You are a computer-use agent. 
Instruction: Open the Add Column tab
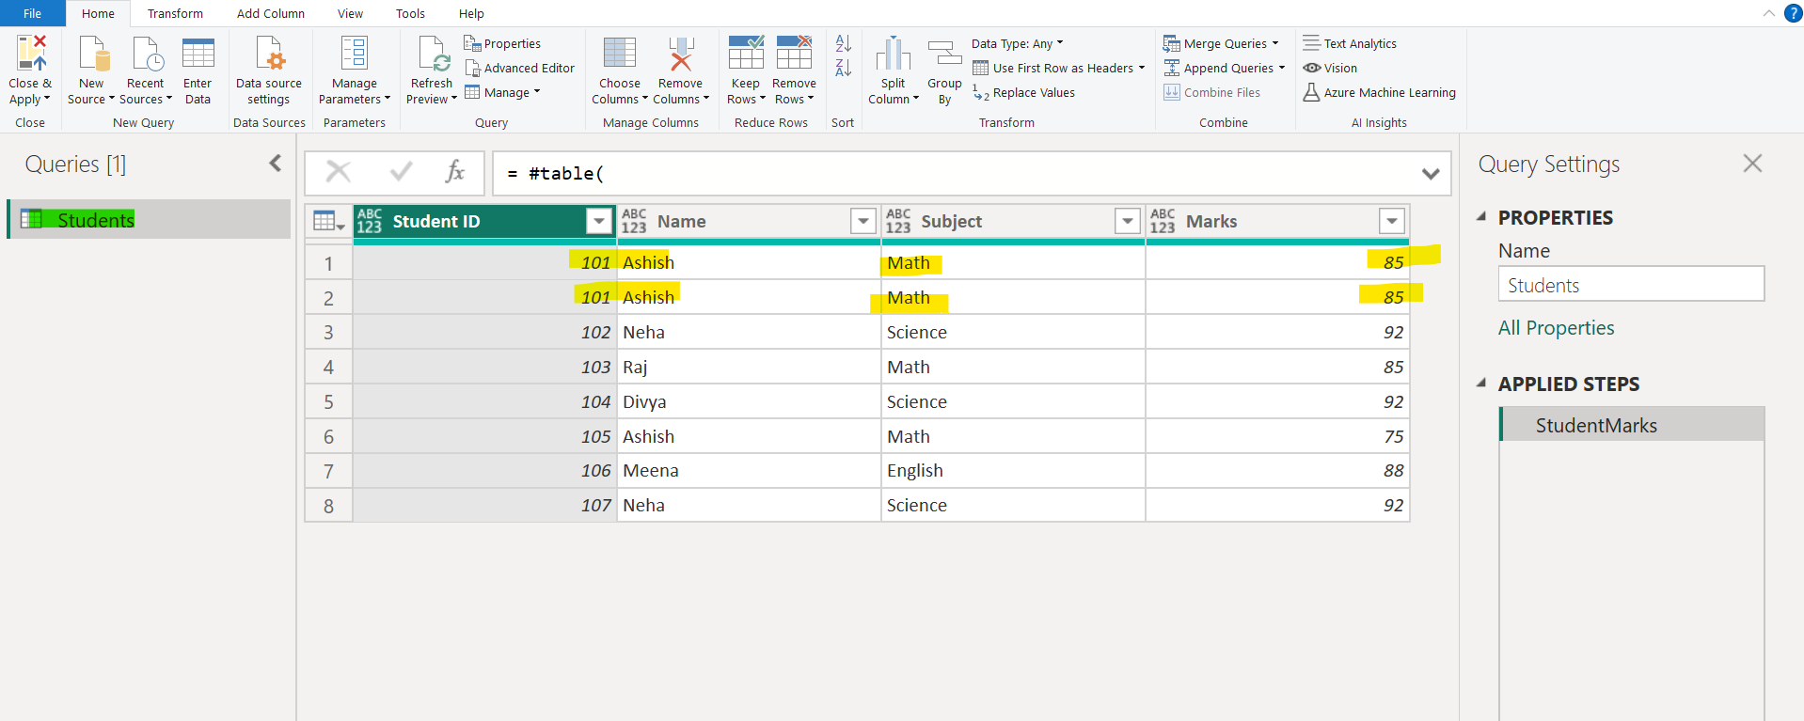click(270, 13)
